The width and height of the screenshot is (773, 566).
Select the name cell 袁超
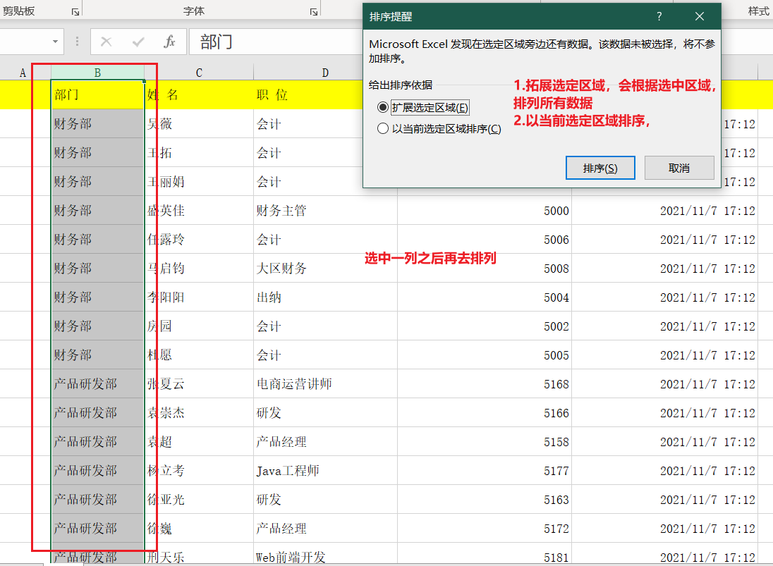click(199, 442)
